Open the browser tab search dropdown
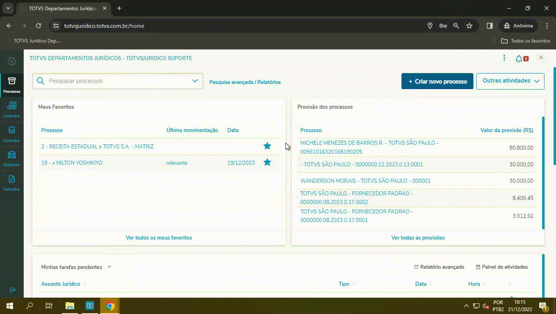Screen dimensions: 556x314 point(8,8)
